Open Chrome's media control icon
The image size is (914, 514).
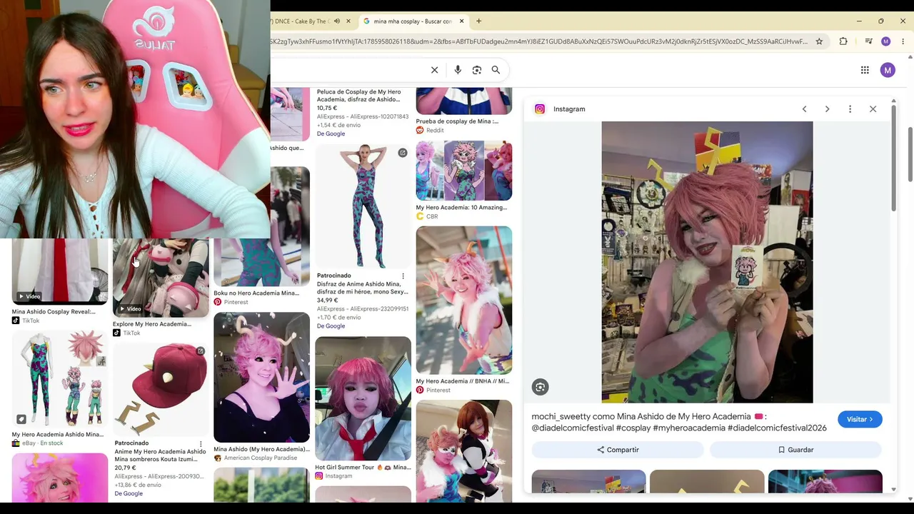[x=868, y=41]
